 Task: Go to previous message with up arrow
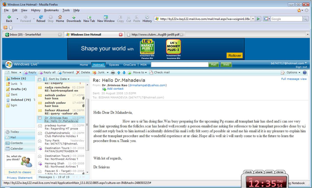(119, 73)
